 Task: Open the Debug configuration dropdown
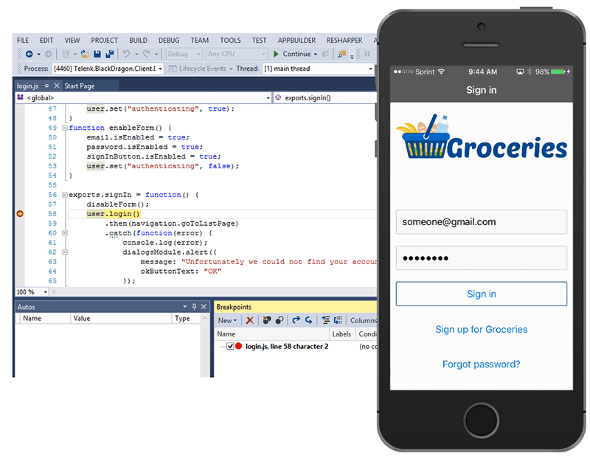tap(184, 54)
